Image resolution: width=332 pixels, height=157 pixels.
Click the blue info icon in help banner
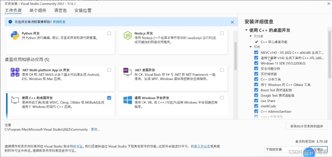coord(10,22)
